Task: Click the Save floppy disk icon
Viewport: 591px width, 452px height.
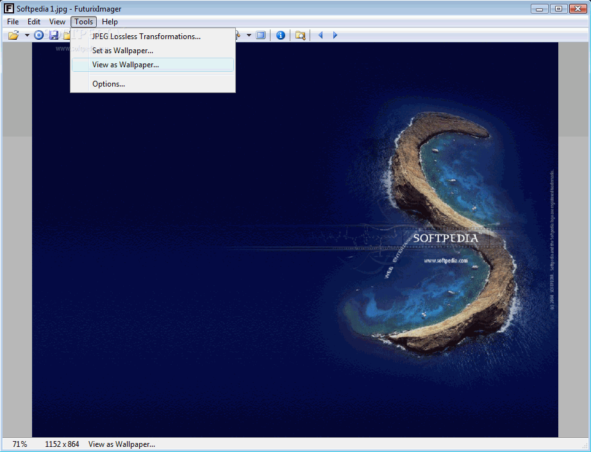Action: click(x=54, y=35)
